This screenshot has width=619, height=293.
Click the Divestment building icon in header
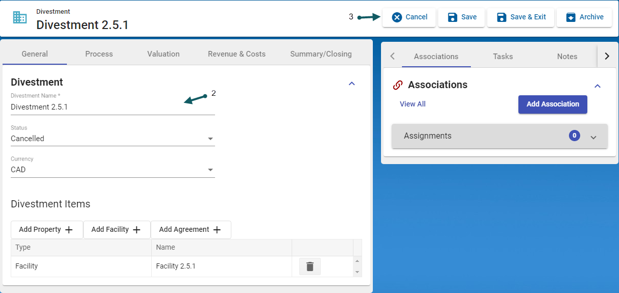click(20, 17)
